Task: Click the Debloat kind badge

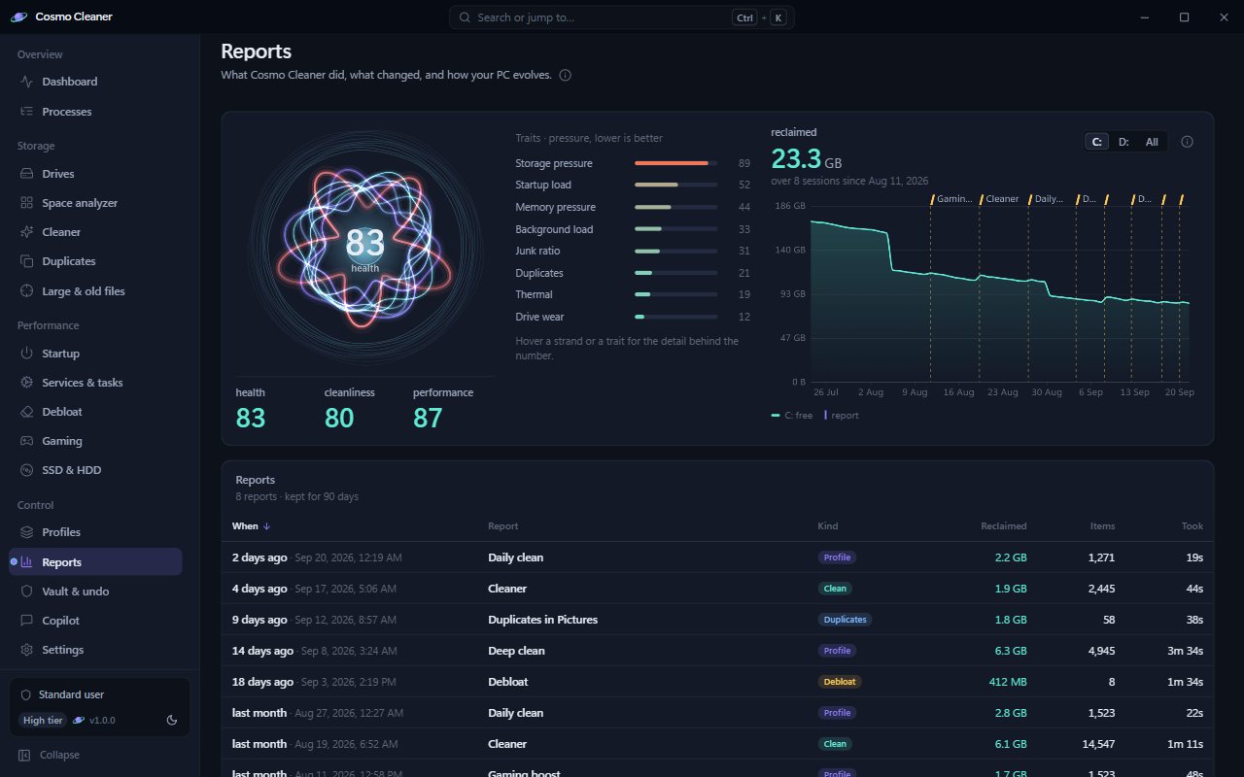Action: (x=839, y=682)
